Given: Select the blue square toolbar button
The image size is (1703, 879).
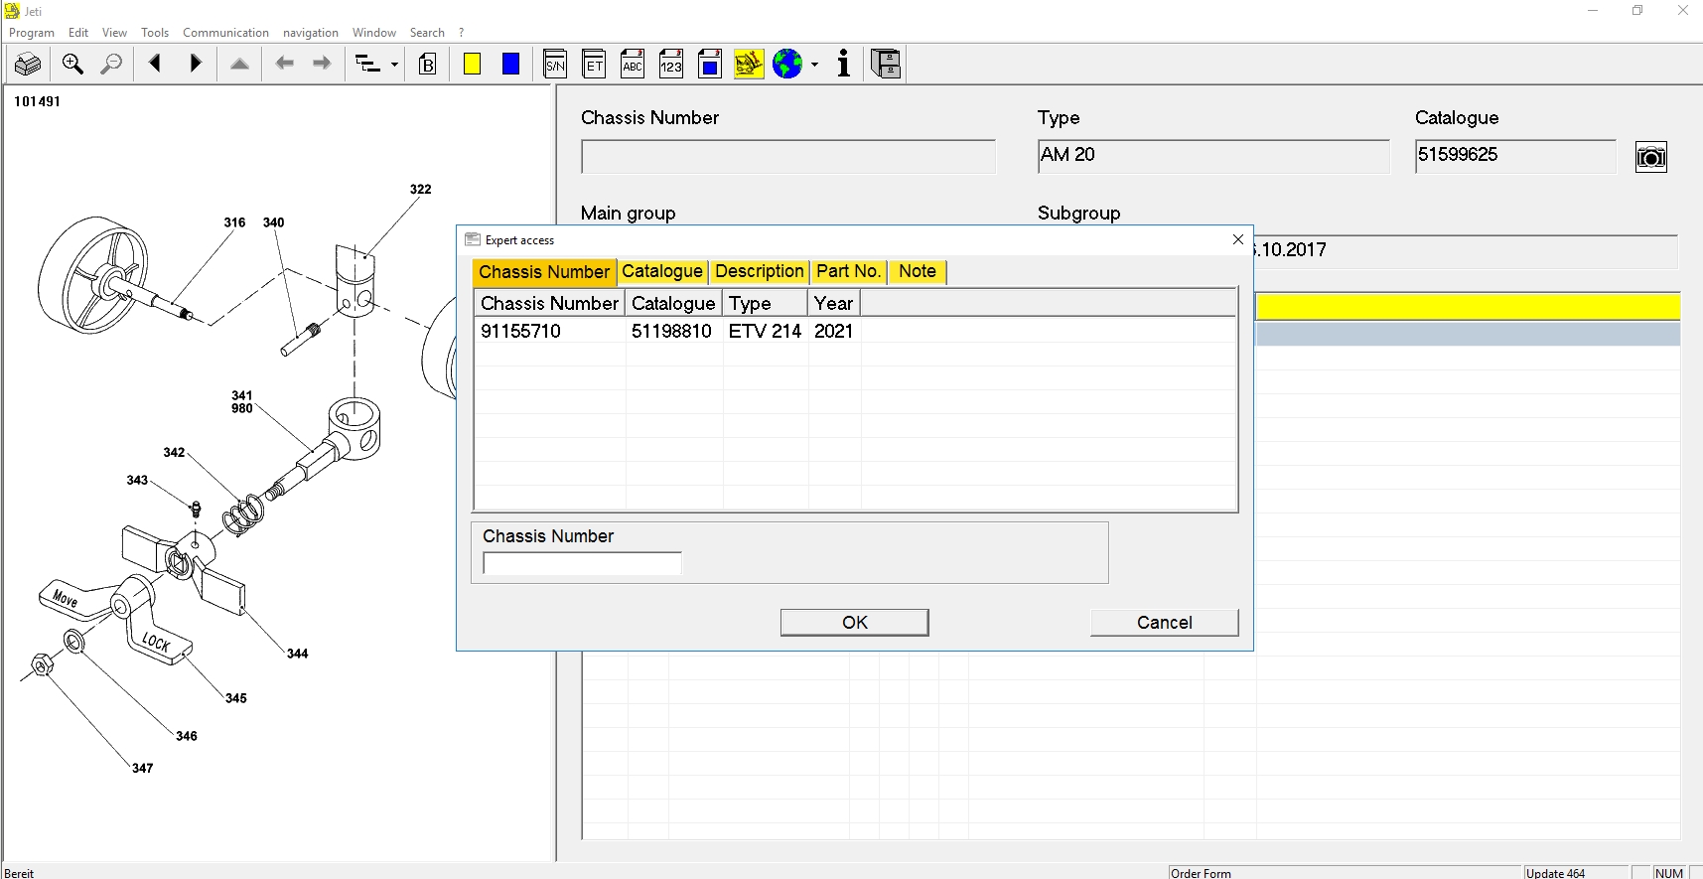Looking at the screenshot, I should coord(510,65).
